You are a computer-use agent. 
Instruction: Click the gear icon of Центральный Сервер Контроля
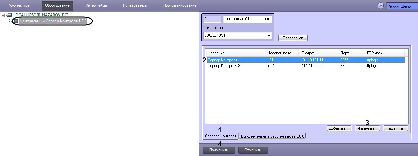tap(16, 21)
